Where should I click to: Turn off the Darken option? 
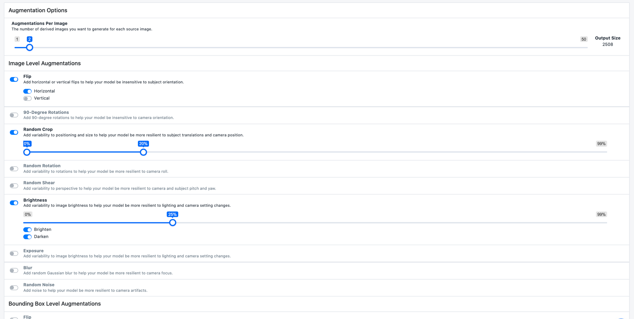(x=27, y=237)
